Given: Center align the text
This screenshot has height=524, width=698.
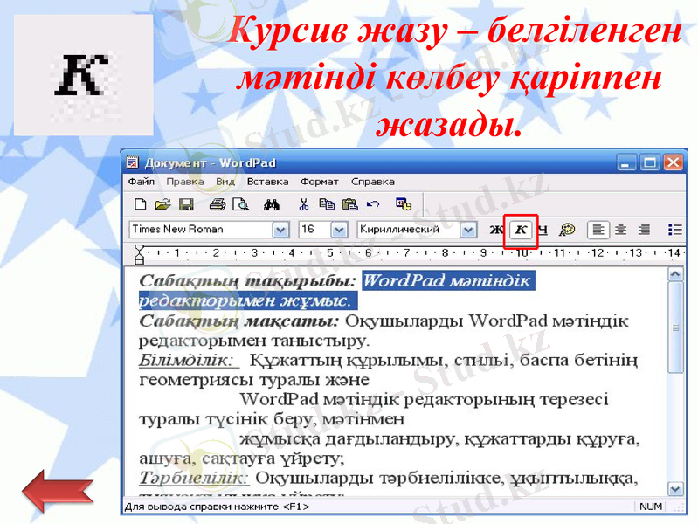Looking at the screenshot, I should (620, 230).
